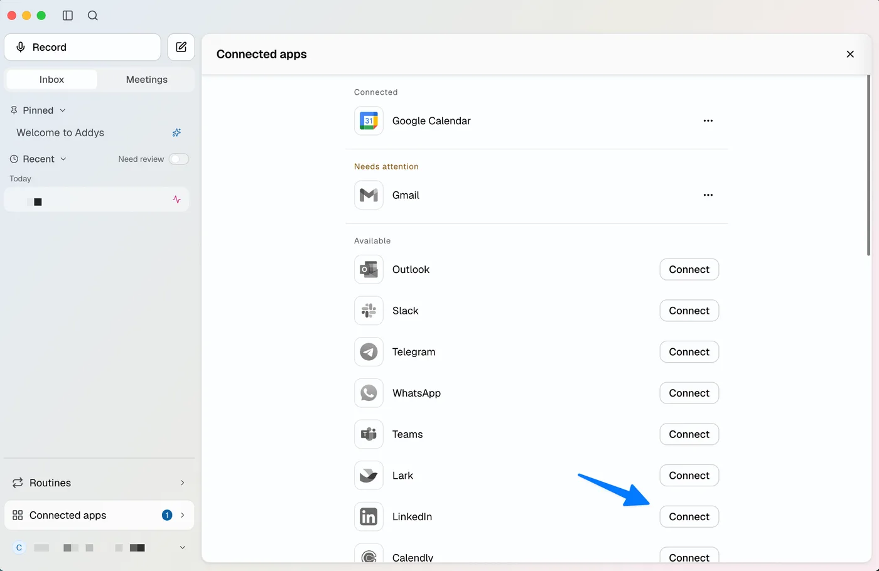Image resolution: width=879 pixels, height=571 pixels.
Task: Open Google Calendar more options menu
Action: (708, 120)
